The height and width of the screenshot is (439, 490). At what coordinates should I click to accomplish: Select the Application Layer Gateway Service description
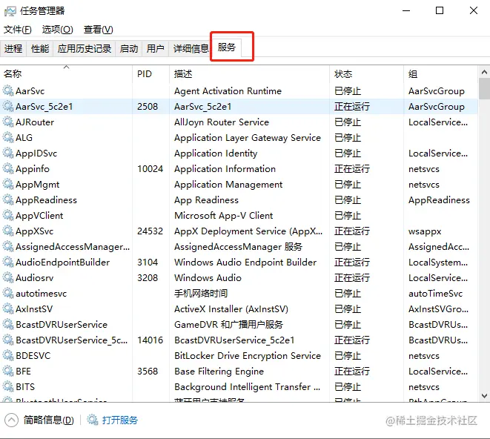[x=248, y=138]
